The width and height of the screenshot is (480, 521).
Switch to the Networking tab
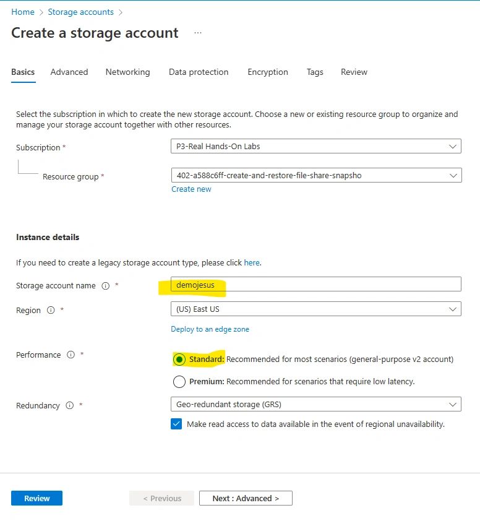point(127,72)
